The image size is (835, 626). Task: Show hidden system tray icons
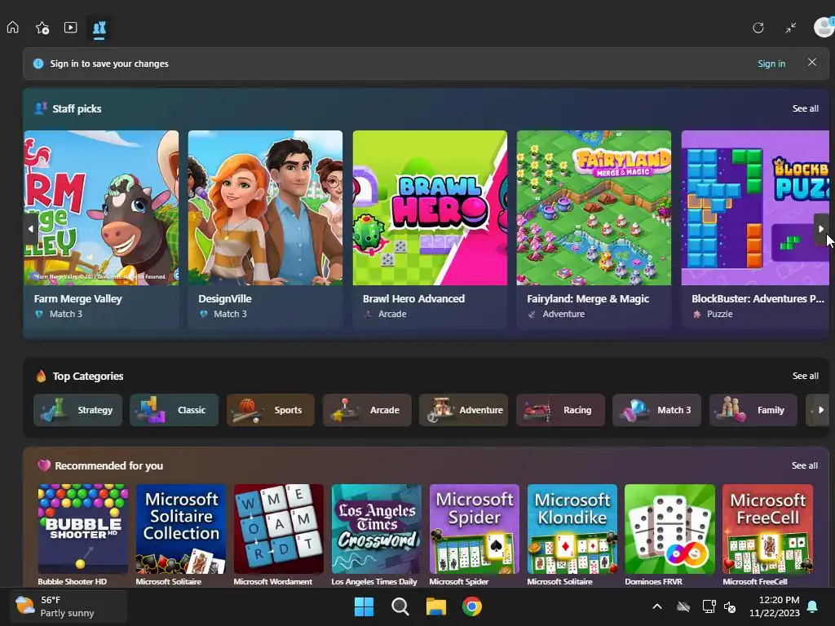point(657,606)
